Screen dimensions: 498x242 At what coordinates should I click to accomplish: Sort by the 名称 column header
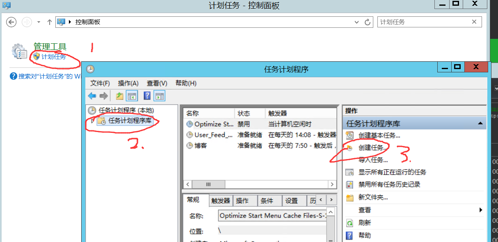[209, 113]
